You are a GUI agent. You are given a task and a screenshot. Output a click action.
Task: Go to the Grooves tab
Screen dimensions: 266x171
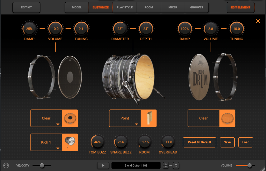[x=197, y=7]
